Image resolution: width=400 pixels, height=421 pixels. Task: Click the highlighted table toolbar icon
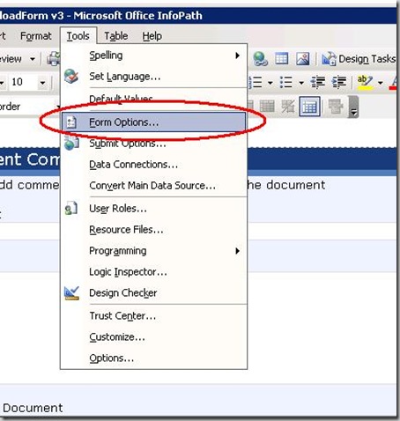309,107
